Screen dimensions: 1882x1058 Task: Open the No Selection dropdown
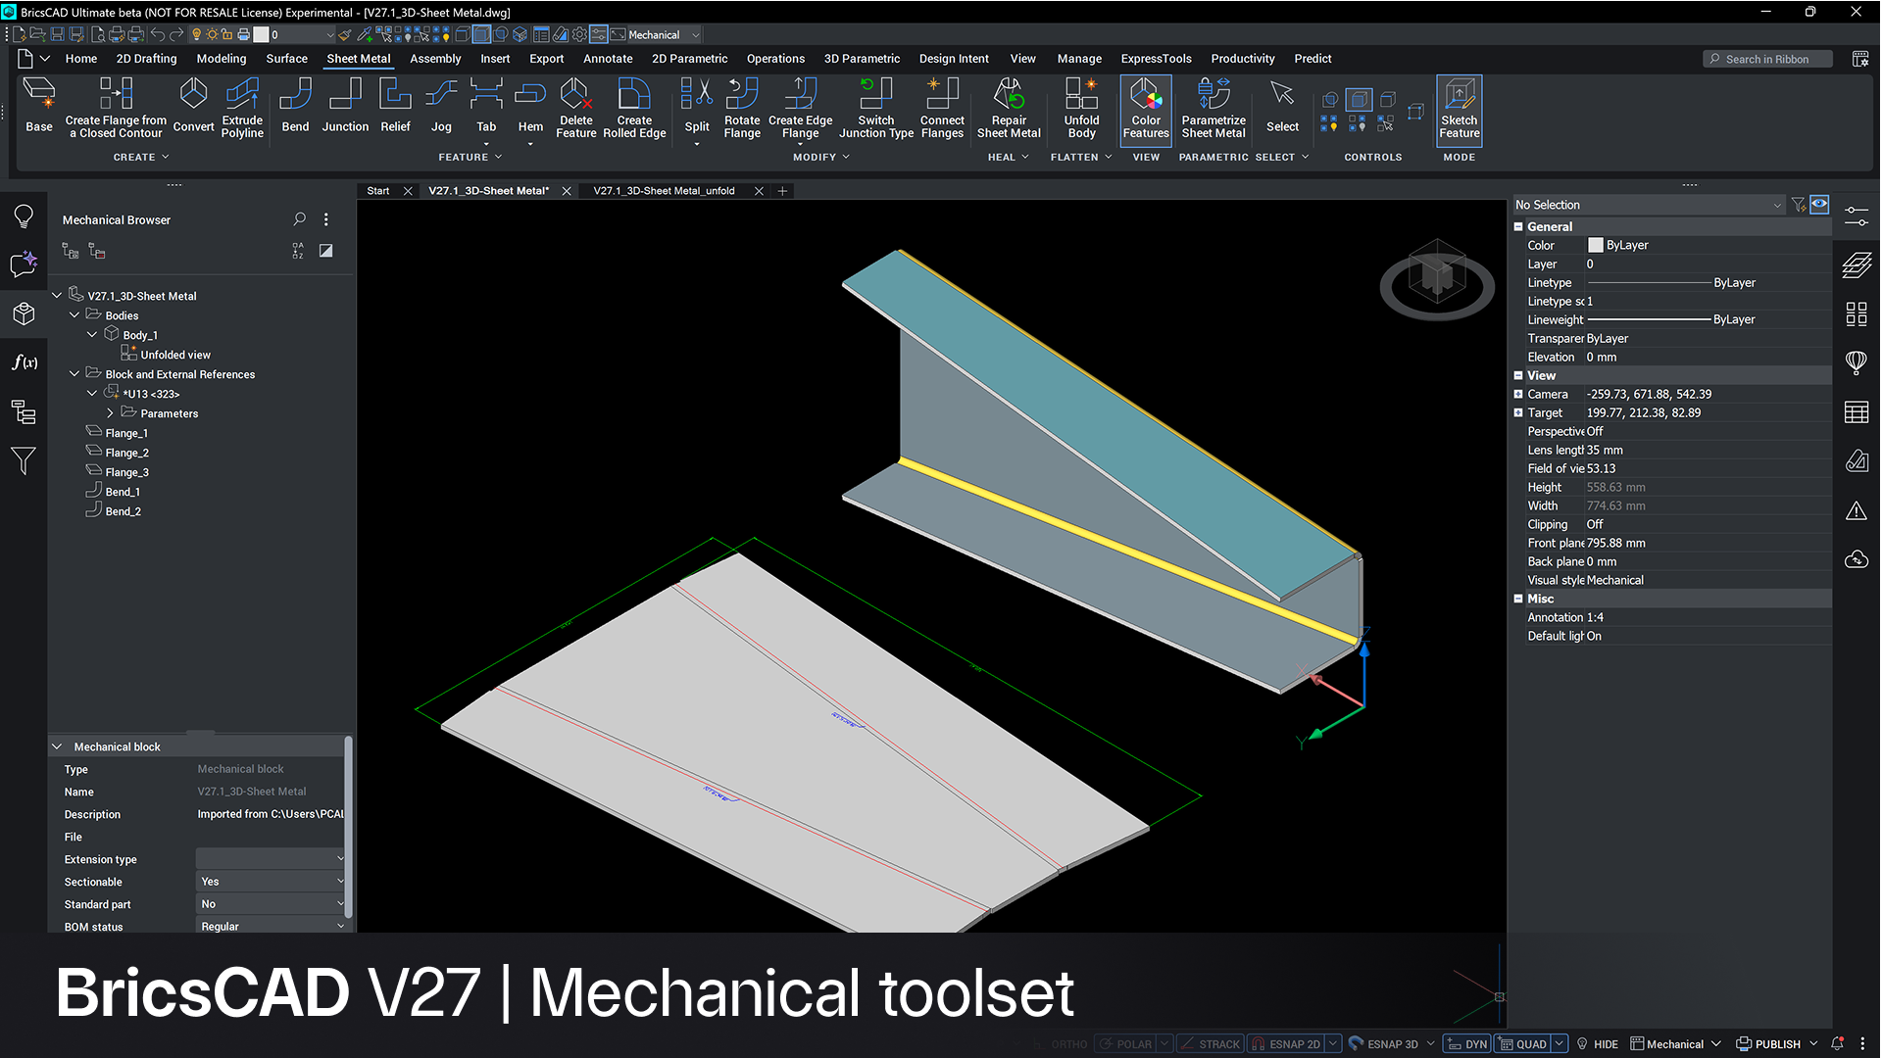(1648, 205)
